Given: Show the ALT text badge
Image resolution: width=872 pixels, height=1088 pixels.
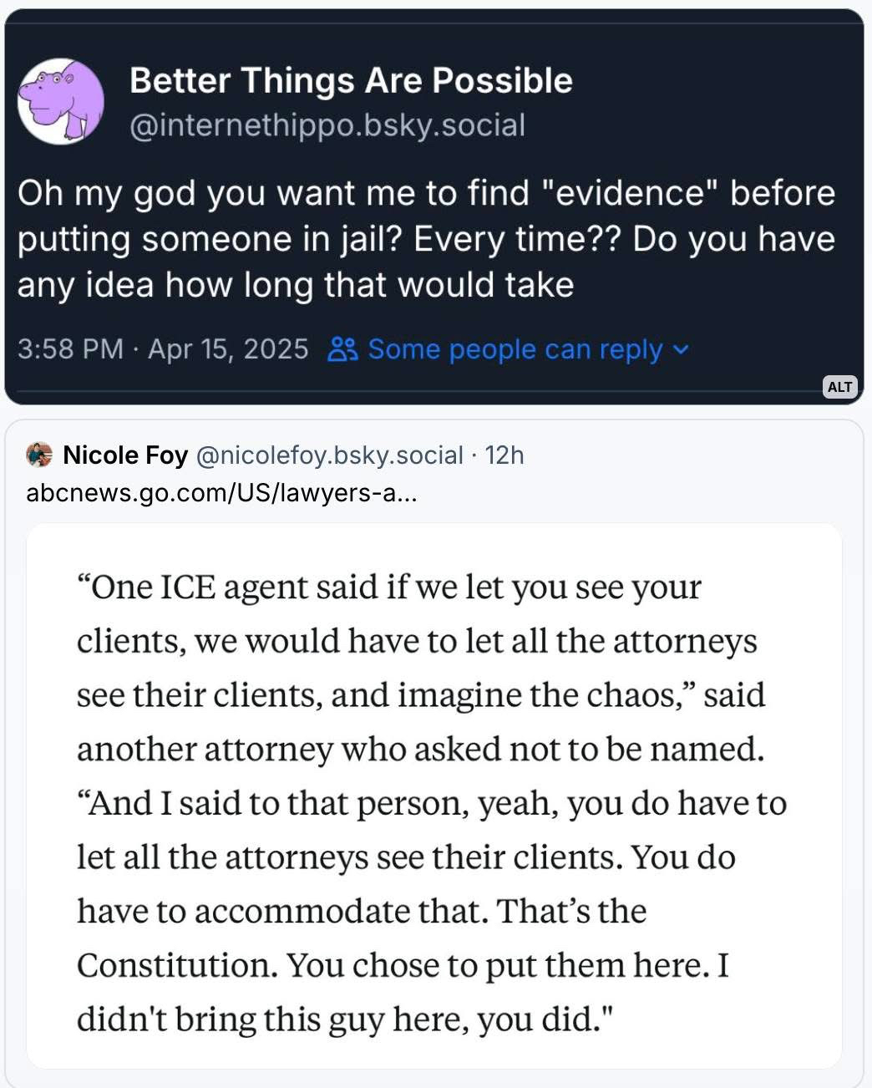Looking at the screenshot, I should (839, 387).
